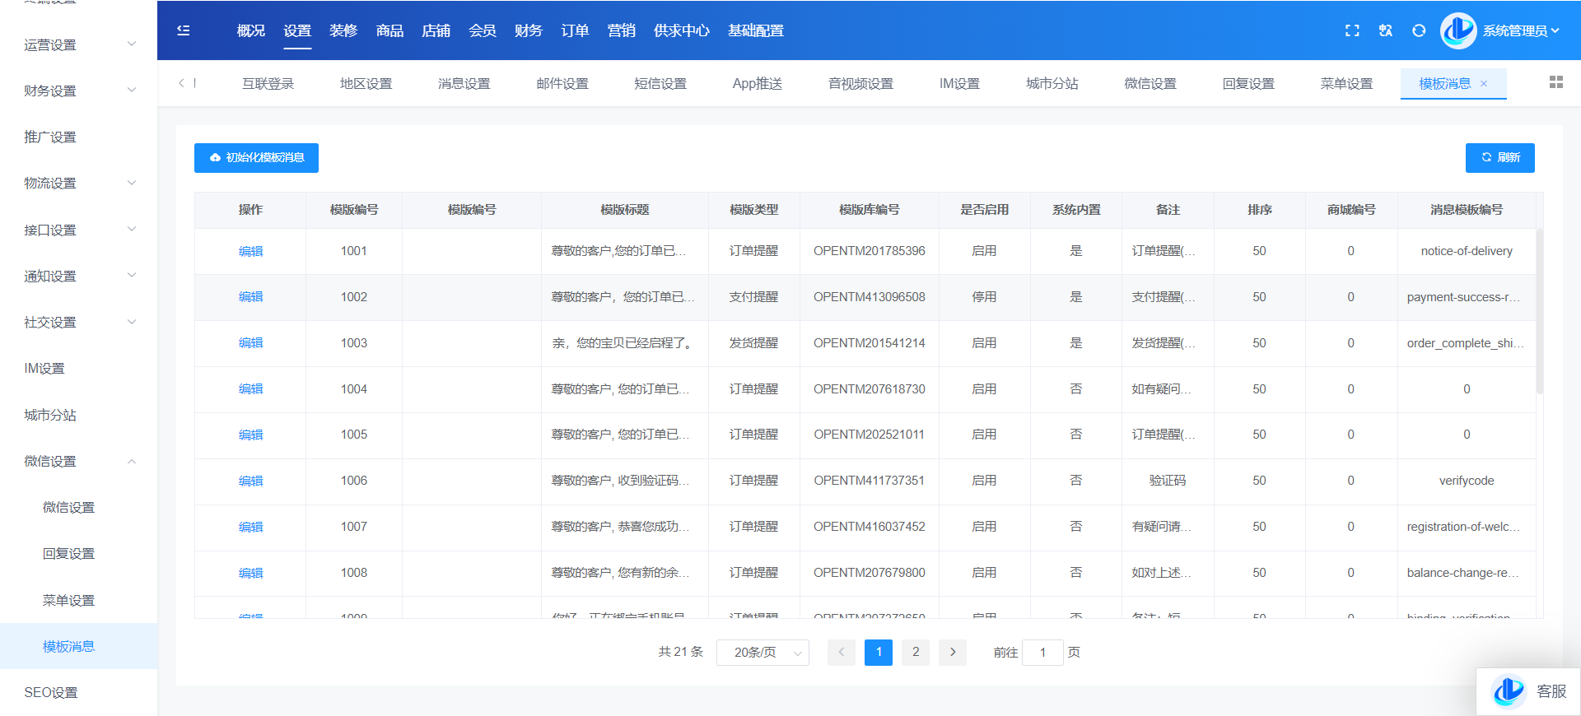Click the 前往 page number input field
The height and width of the screenshot is (716, 1581).
(1042, 653)
